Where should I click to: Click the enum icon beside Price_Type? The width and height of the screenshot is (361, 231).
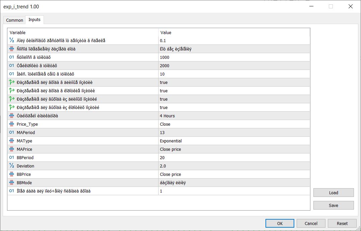12,124
